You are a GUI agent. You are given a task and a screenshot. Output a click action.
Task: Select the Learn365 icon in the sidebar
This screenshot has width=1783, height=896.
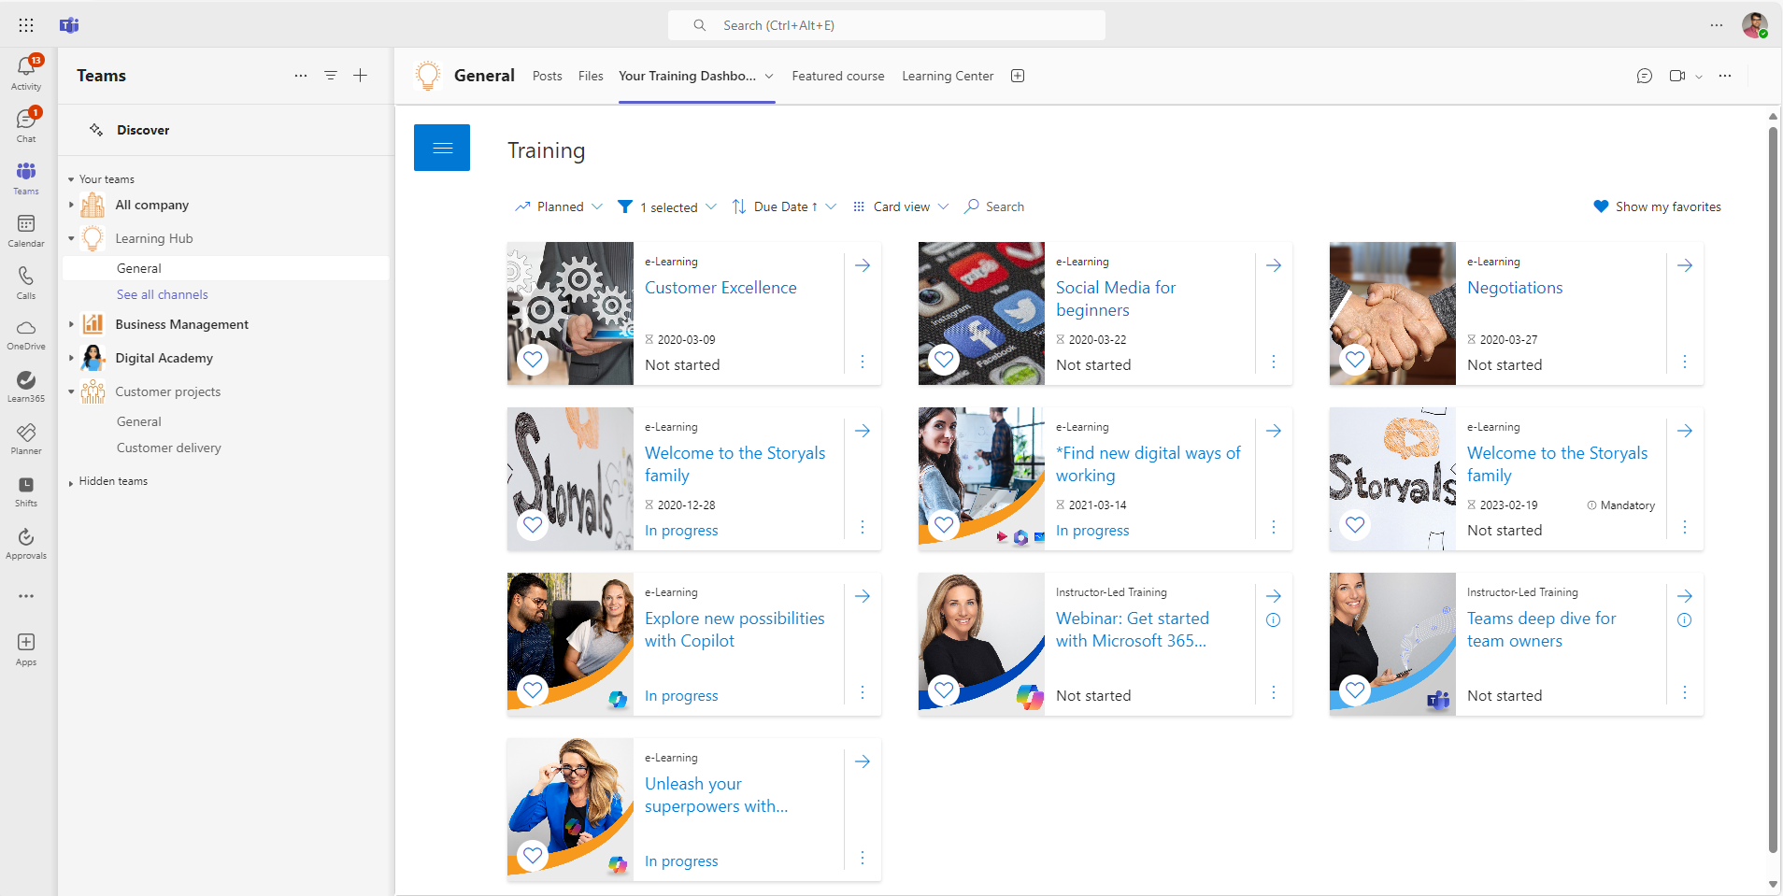25,382
